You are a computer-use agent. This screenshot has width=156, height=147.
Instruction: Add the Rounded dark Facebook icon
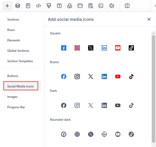(64, 134)
